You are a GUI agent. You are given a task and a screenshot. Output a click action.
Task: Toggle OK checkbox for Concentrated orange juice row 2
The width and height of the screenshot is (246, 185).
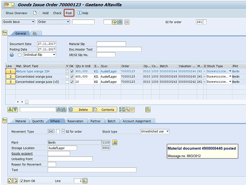tap(72, 76)
